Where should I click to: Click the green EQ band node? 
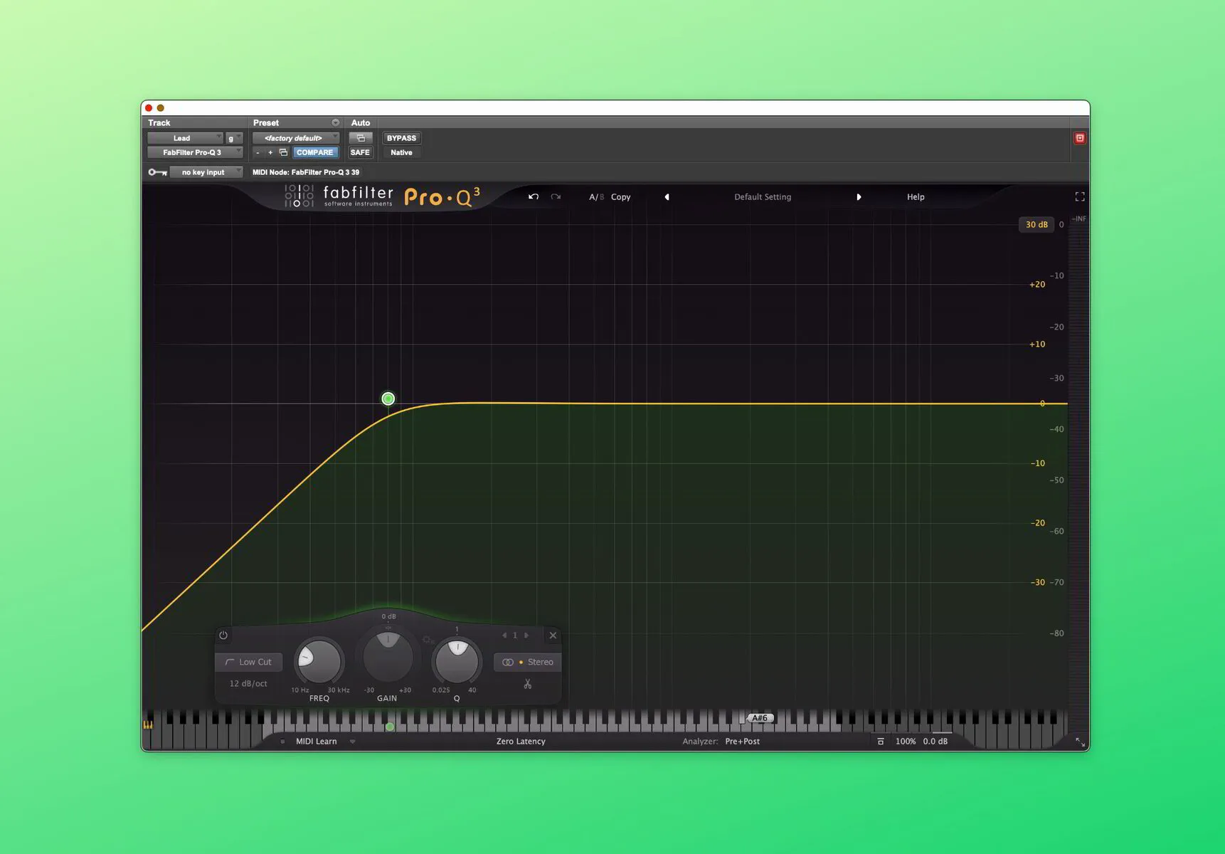click(388, 399)
